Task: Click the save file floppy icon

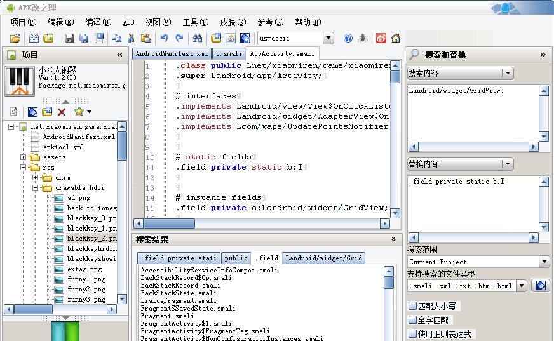Action: pos(69,38)
